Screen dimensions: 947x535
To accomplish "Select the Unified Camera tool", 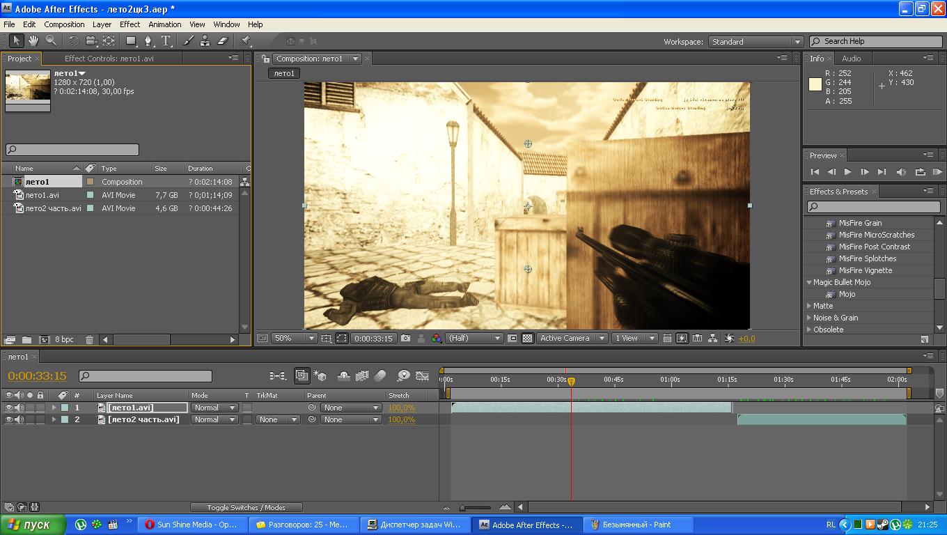I will coord(92,41).
